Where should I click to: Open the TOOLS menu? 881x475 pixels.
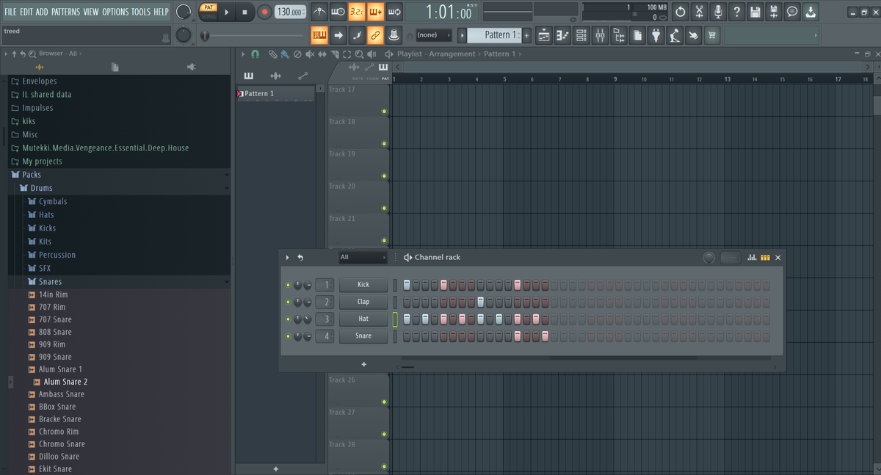tap(141, 12)
